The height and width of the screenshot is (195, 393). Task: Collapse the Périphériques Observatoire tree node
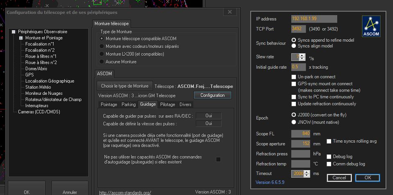[x=14, y=32]
